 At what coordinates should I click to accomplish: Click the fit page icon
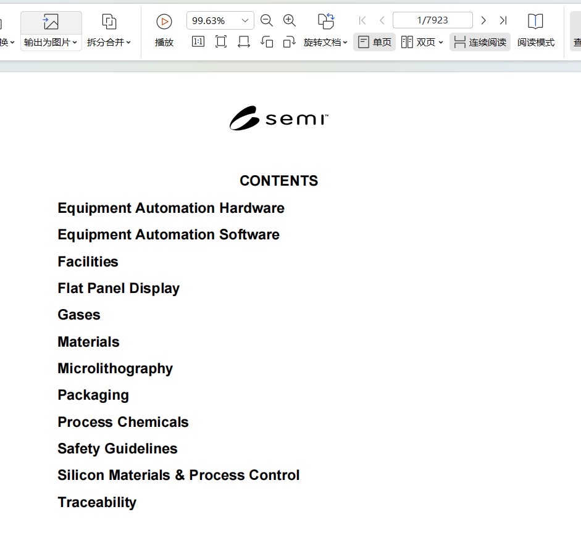coord(221,41)
